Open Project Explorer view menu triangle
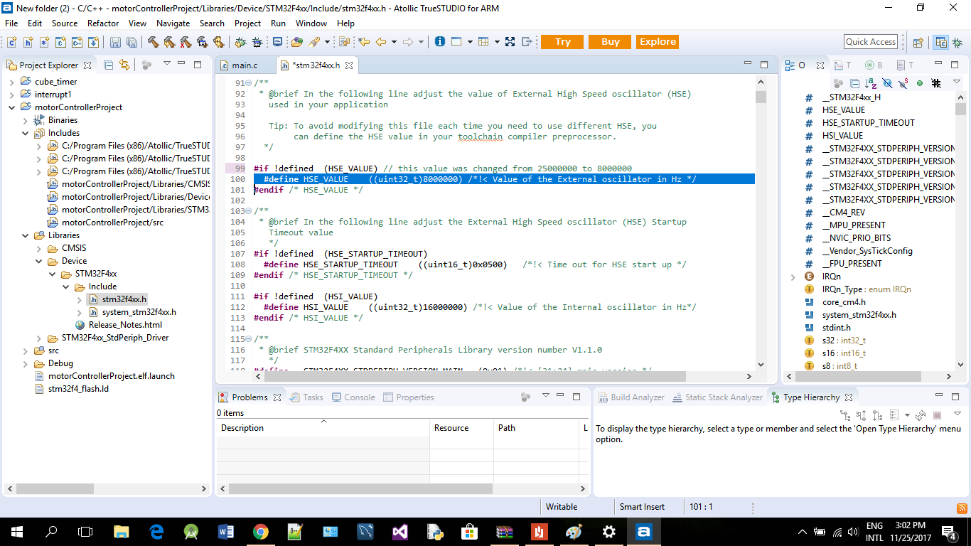The height and width of the screenshot is (546, 971). pyautogui.click(x=166, y=64)
